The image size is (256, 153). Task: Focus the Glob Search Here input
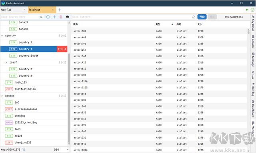coord(20,17)
